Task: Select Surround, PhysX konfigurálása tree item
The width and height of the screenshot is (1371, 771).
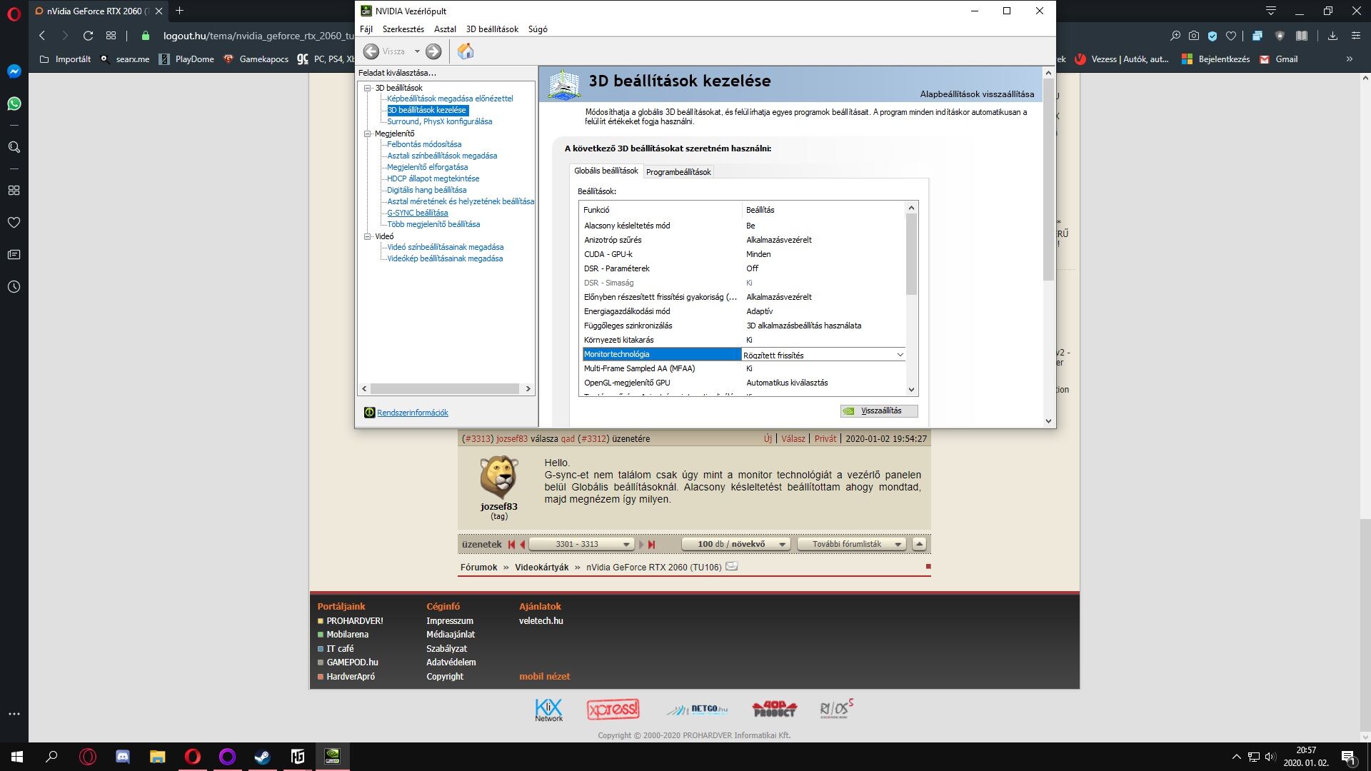Action: coord(439,121)
